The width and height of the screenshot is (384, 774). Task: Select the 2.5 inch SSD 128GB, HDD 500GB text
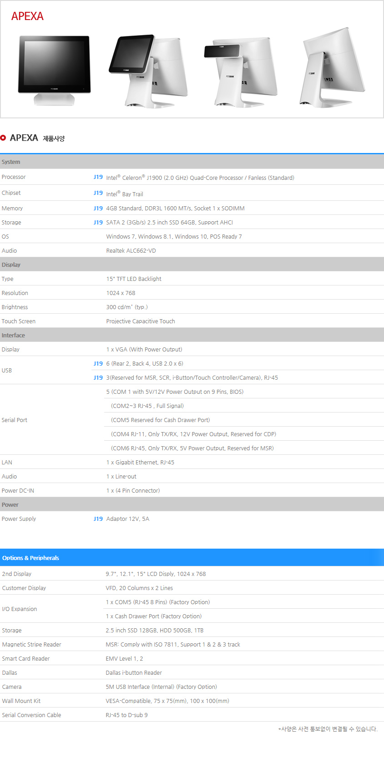point(155,631)
